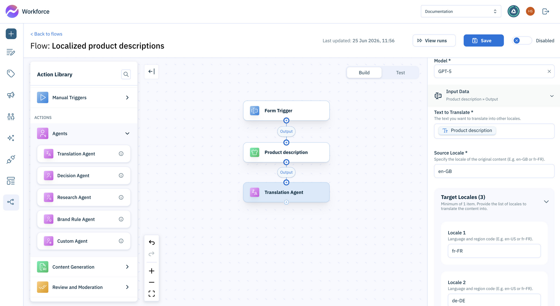Click the Workforce logo icon
560x306 pixels.
(12, 11)
